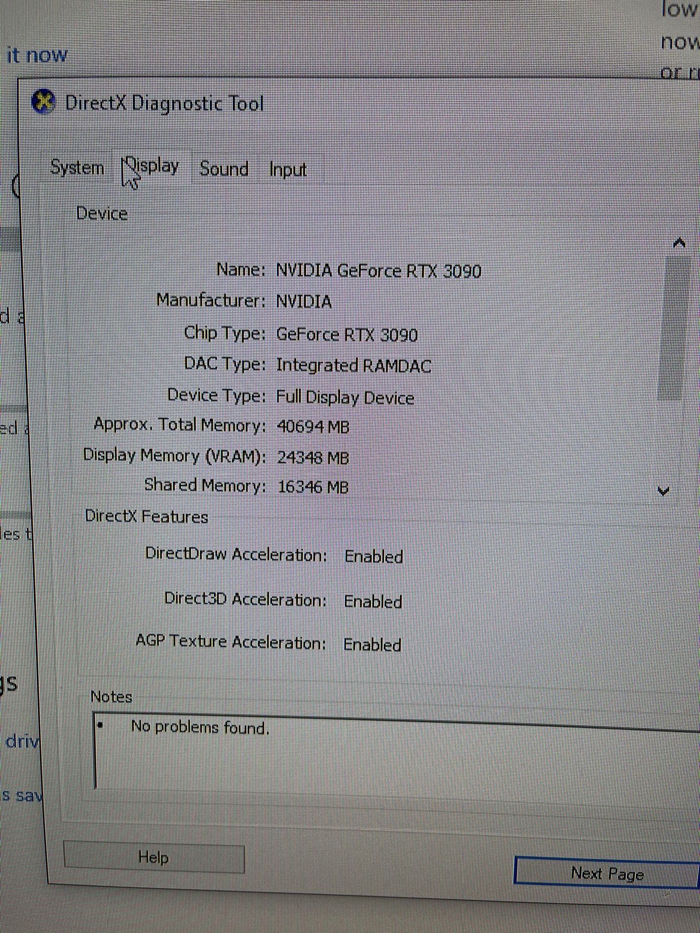The image size is (700, 933).
Task: Click the Direct3D Acceleration Enabled status
Action: [x=373, y=602]
